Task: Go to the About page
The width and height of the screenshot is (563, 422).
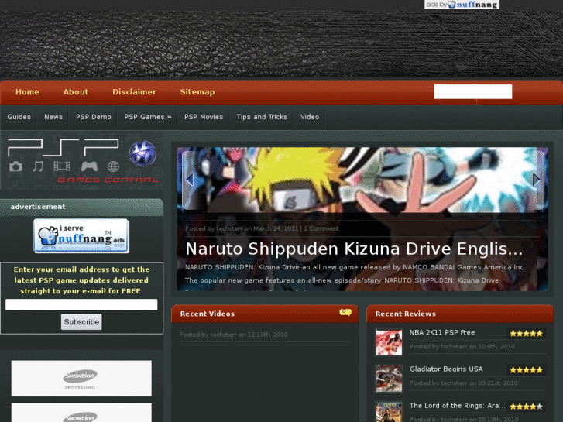Action: [76, 92]
